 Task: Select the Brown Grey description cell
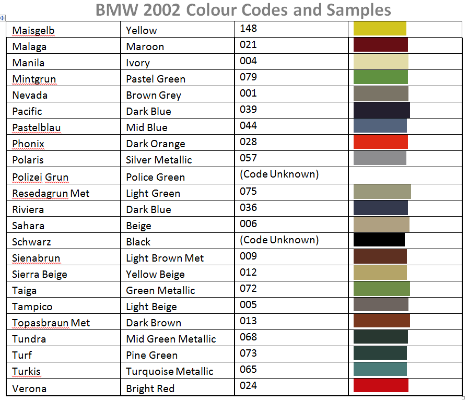click(177, 94)
